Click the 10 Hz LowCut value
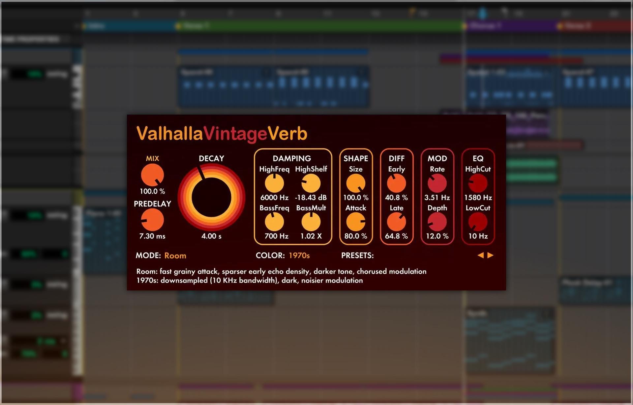 coord(478,236)
